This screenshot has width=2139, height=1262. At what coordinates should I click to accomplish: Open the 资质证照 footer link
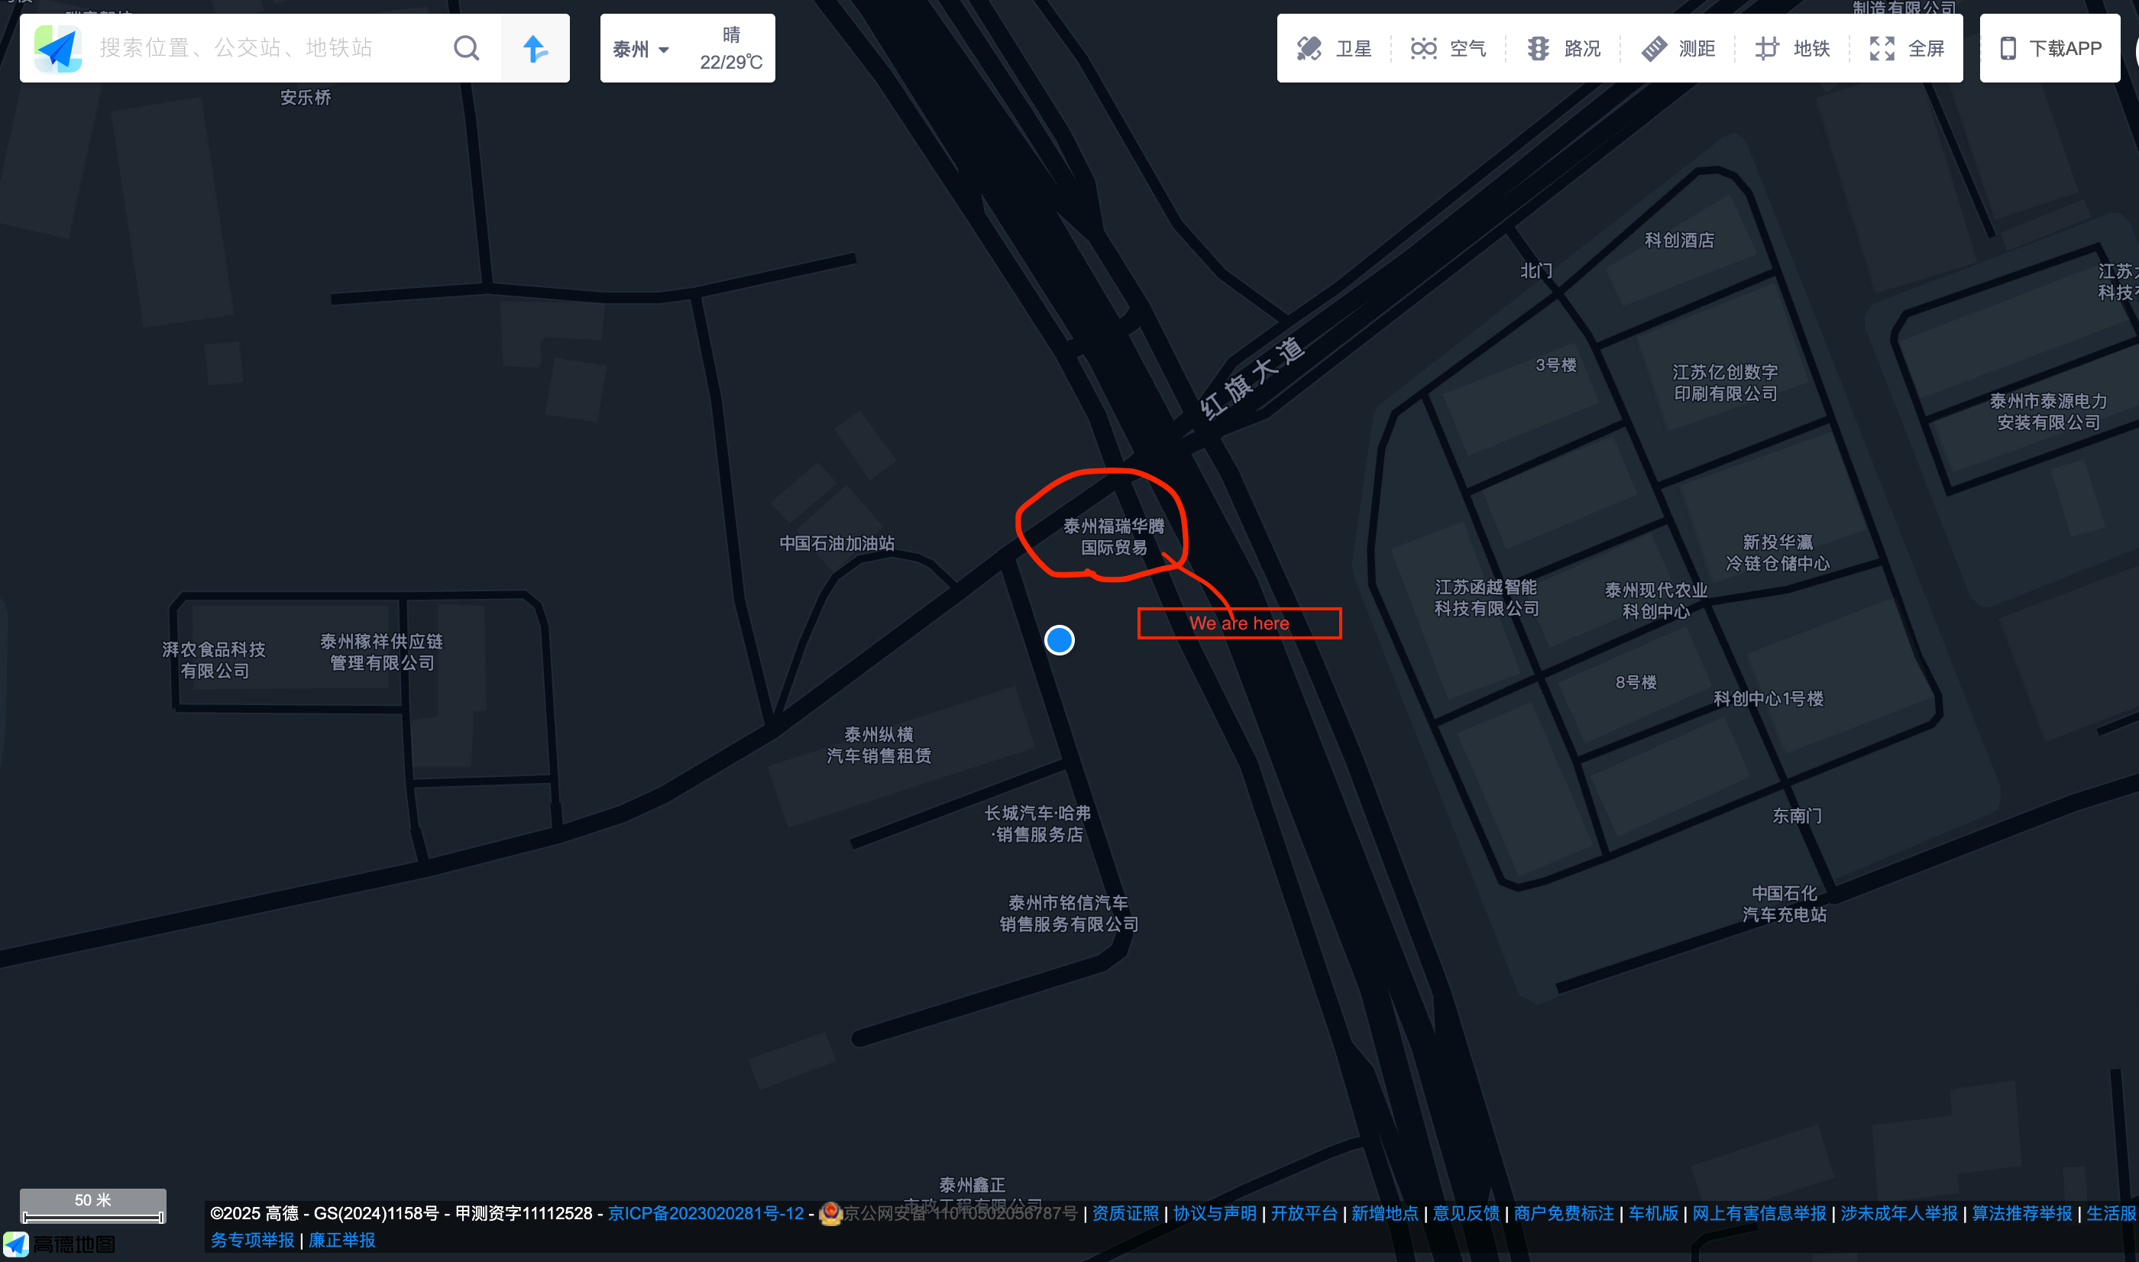click(1125, 1214)
